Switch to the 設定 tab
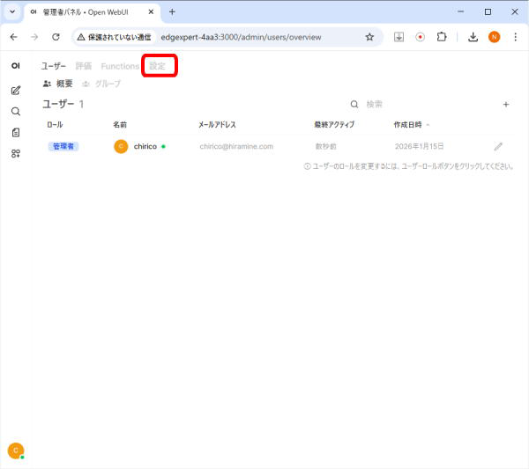Image resolution: width=529 pixels, height=469 pixels. point(157,66)
